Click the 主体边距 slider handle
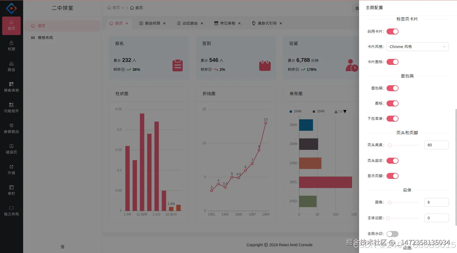Screen dimensions: 457x253 pyautogui.click(x=388, y=218)
